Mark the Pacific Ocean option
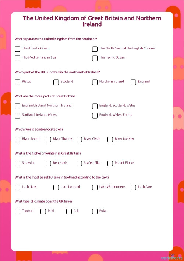This screenshot has width=184, height=261. (x=95, y=58)
